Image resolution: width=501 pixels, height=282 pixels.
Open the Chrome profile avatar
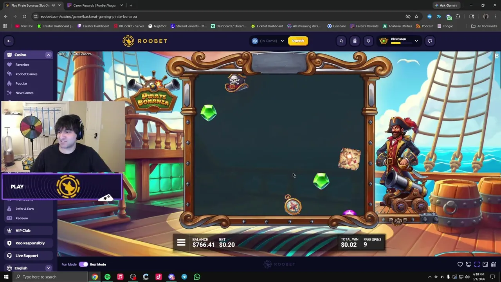point(486,16)
